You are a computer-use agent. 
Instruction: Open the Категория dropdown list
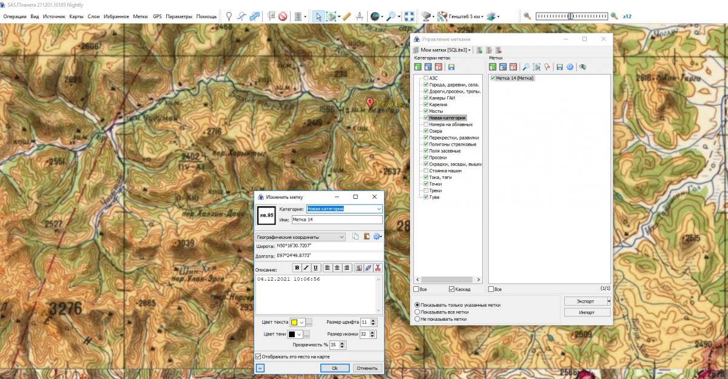click(x=379, y=209)
